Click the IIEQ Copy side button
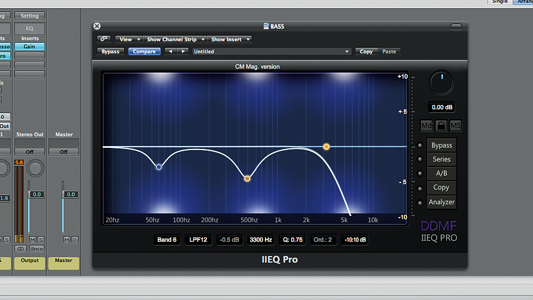 click(x=442, y=187)
